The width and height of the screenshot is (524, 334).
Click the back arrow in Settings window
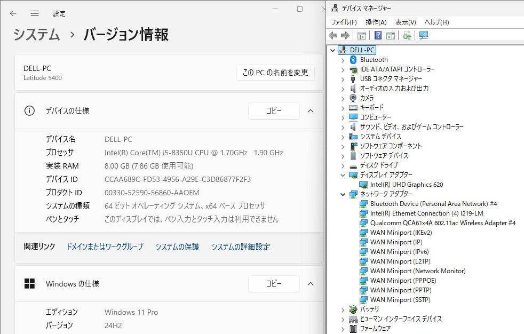coord(13,13)
